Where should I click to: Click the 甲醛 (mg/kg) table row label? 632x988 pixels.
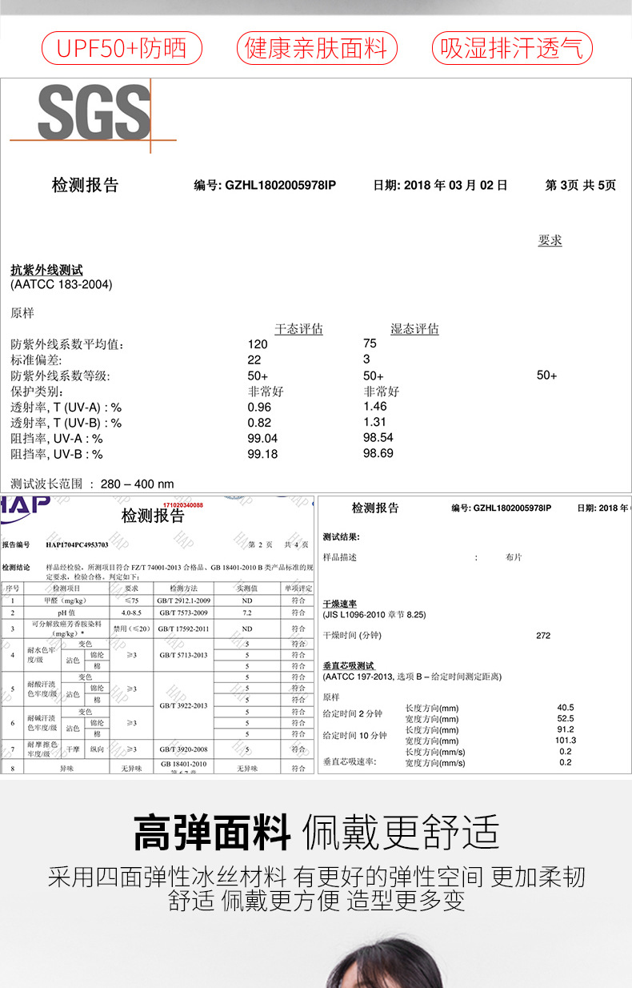click(x=66, y=600)
